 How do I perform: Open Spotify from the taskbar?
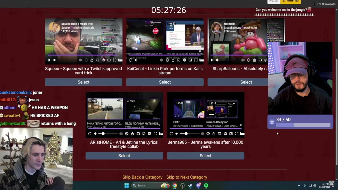tap(206, 186)
